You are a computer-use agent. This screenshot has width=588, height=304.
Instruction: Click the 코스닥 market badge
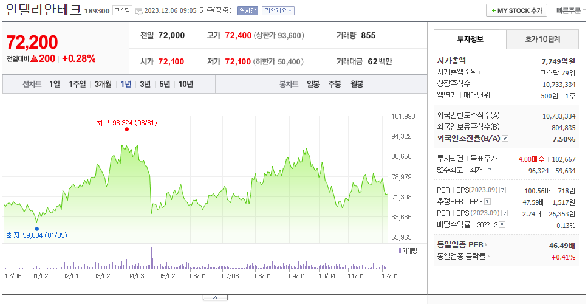(122, 10)
